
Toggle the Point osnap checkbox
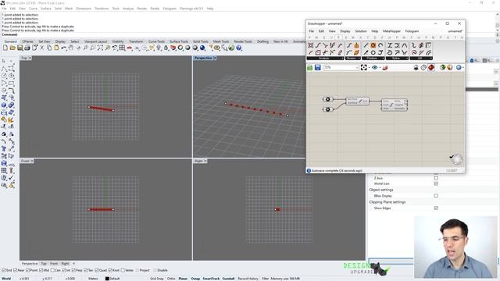pyautogui.click(x=28, y=270)
